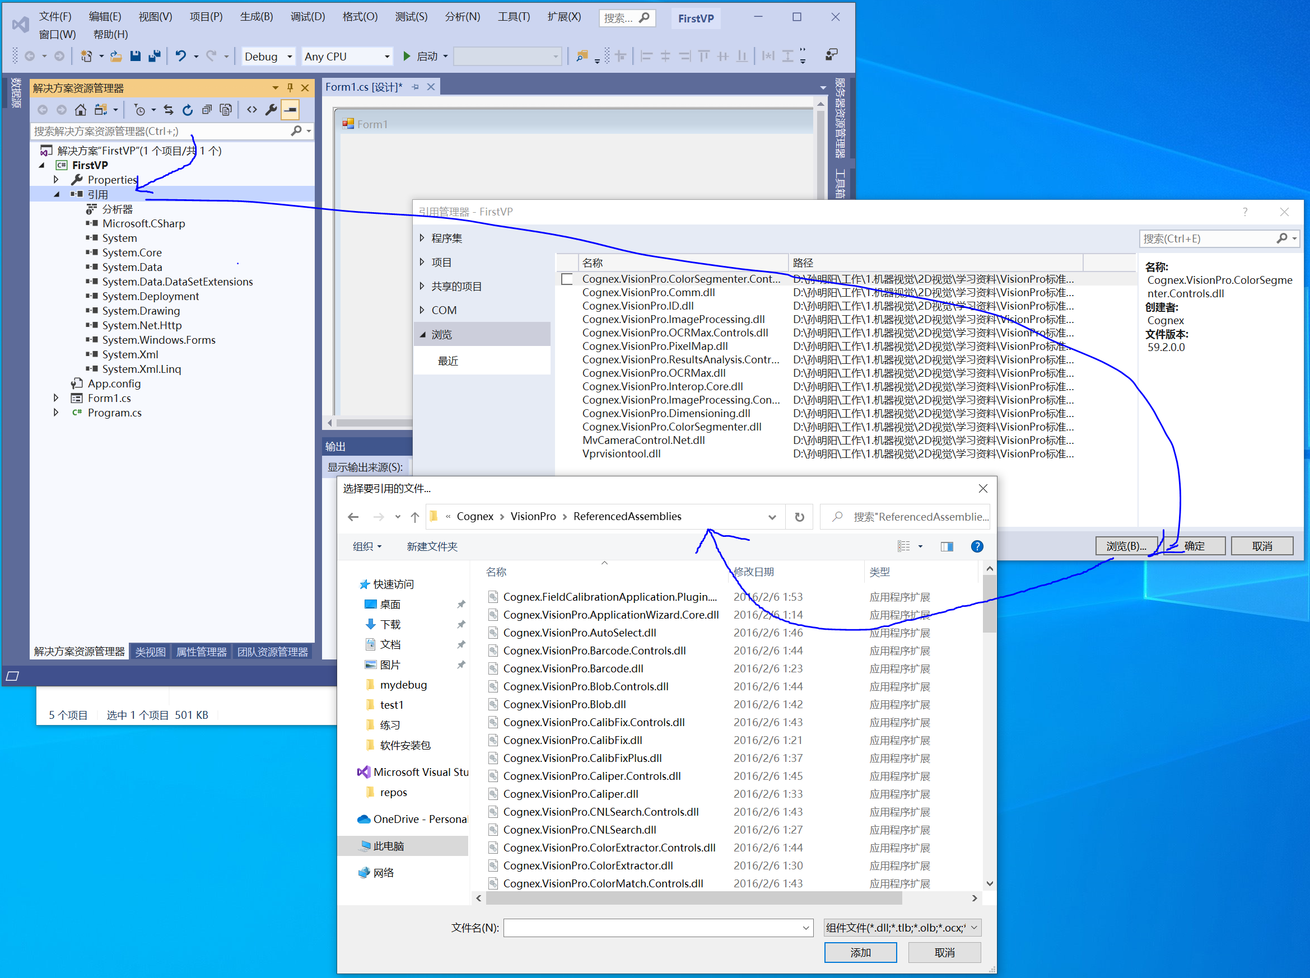The height and width of the screenshot is (978, 1310).
Task: Toggle the pin on the Solution Explorer panel
Action: (290, 87)
